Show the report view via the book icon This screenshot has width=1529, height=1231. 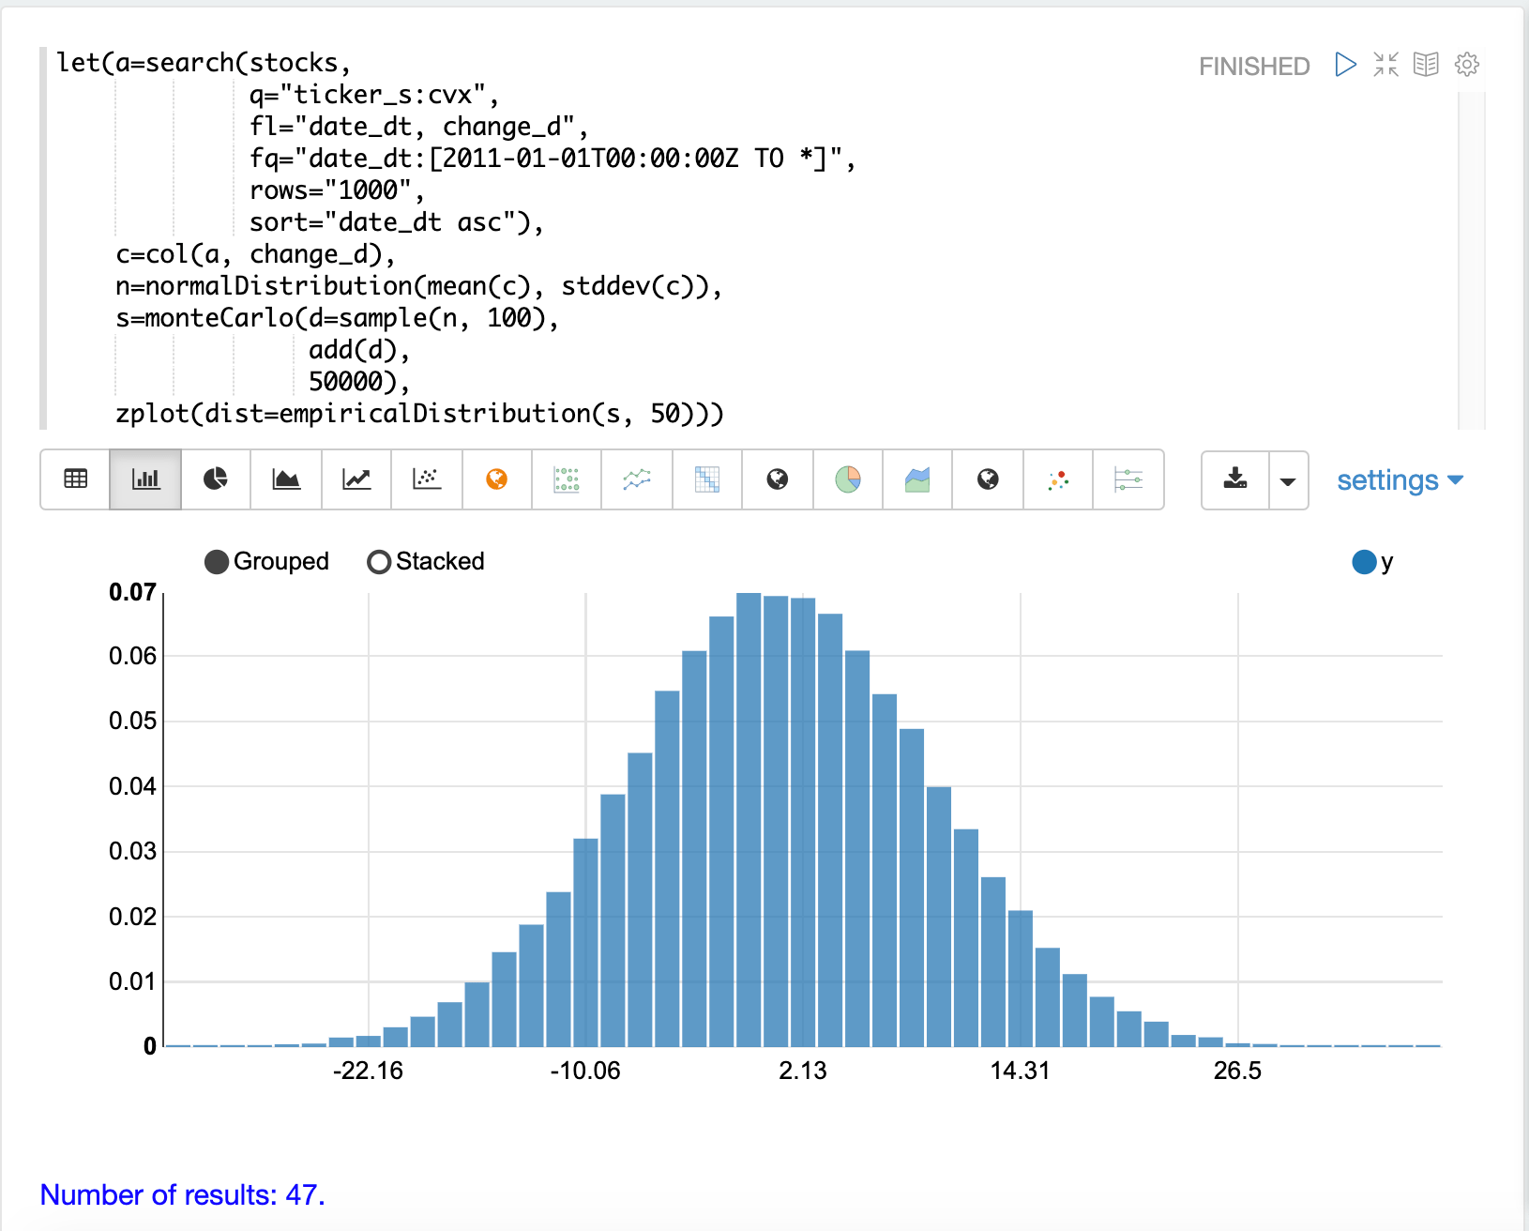[x=1426, y=65]
